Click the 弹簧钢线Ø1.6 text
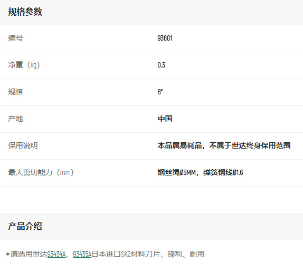 [223, 172]
